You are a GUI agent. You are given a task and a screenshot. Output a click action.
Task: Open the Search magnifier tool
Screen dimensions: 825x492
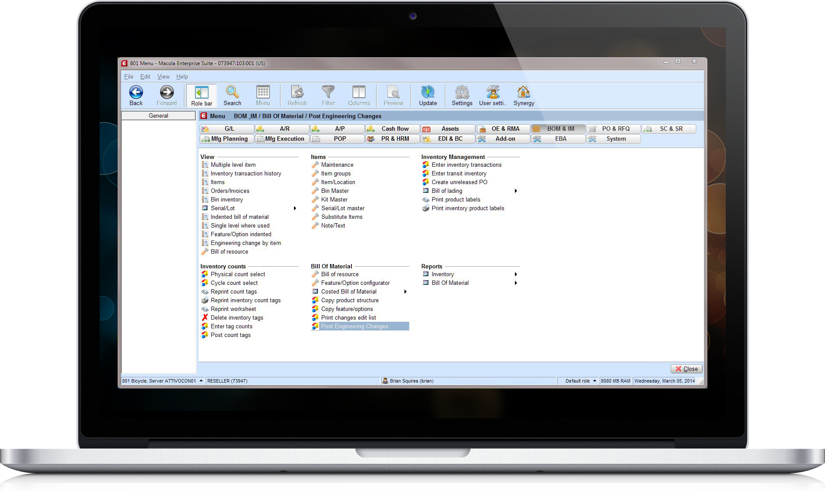(232, 92)
